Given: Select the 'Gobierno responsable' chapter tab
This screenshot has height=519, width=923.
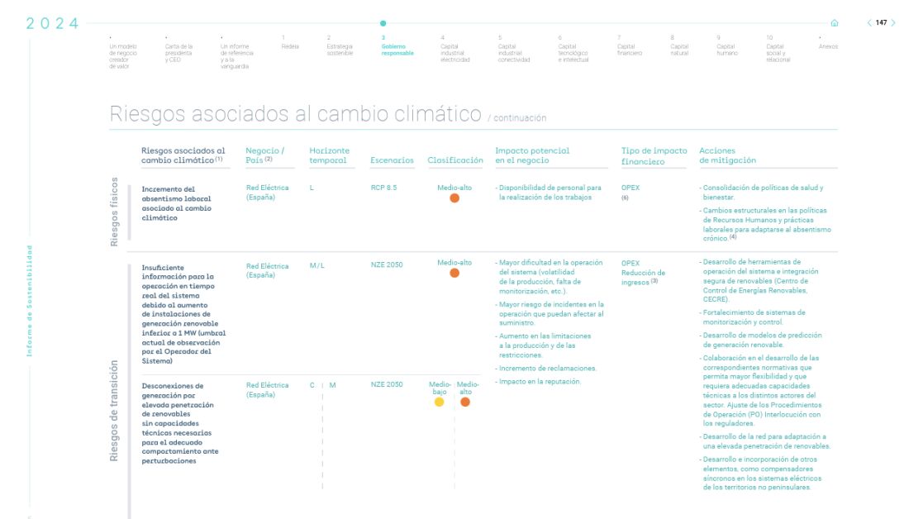Looking at the screenshot, I should [397, 50].
